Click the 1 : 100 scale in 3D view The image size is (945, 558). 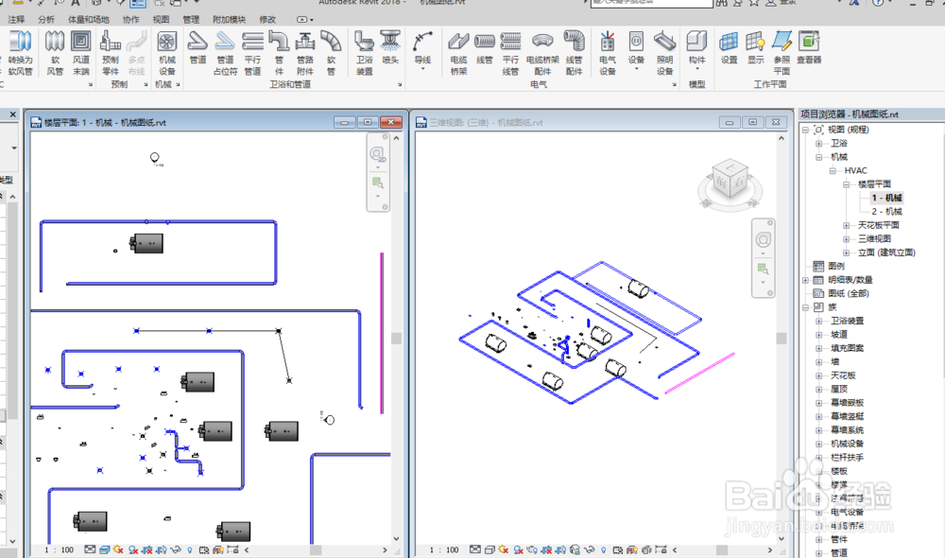coord(444,550)
